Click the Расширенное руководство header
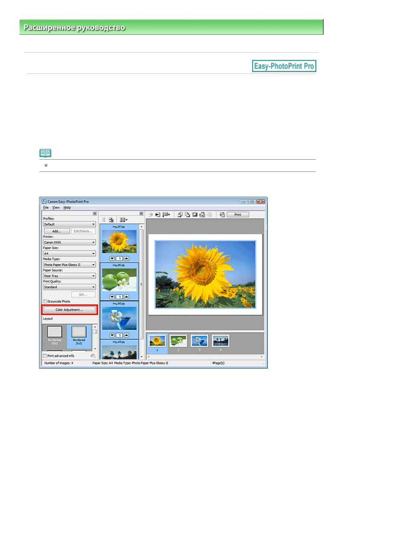This screenshot has width=414, height=536. pyautogui.click(x=74, y=27)
